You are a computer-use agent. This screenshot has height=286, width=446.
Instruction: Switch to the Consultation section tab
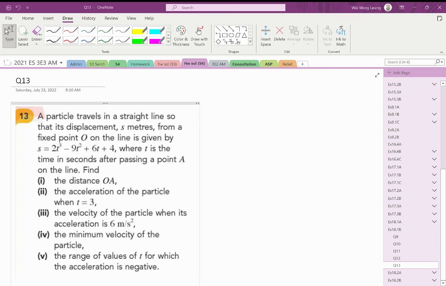click(244, 64)
